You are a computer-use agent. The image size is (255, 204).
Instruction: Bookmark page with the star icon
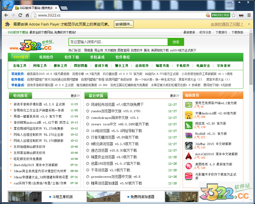tap(234, 15)
